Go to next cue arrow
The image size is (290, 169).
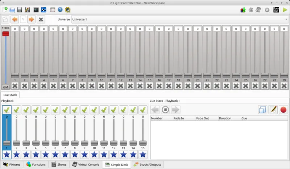tap(175, 109)
